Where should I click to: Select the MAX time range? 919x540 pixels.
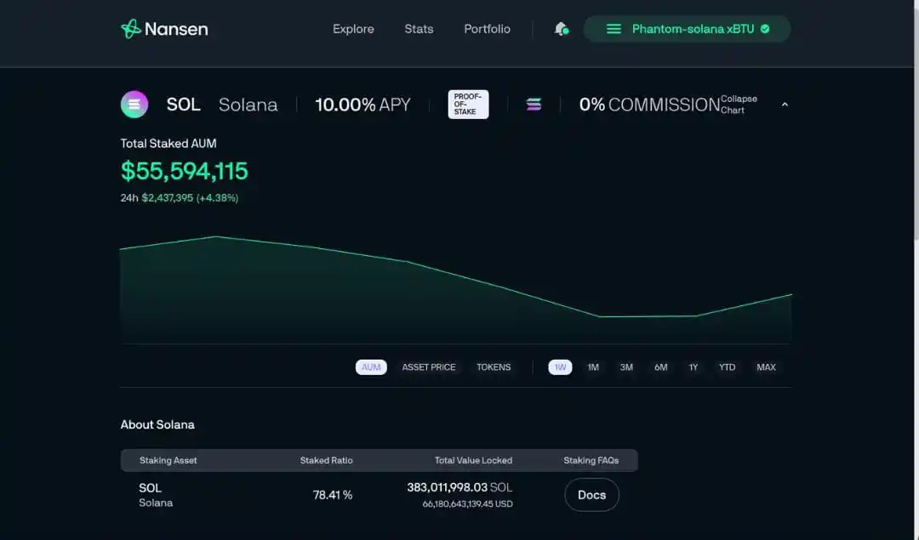766,367
